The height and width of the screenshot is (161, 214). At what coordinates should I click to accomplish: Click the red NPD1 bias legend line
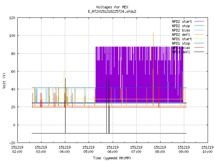pos(199,48)
